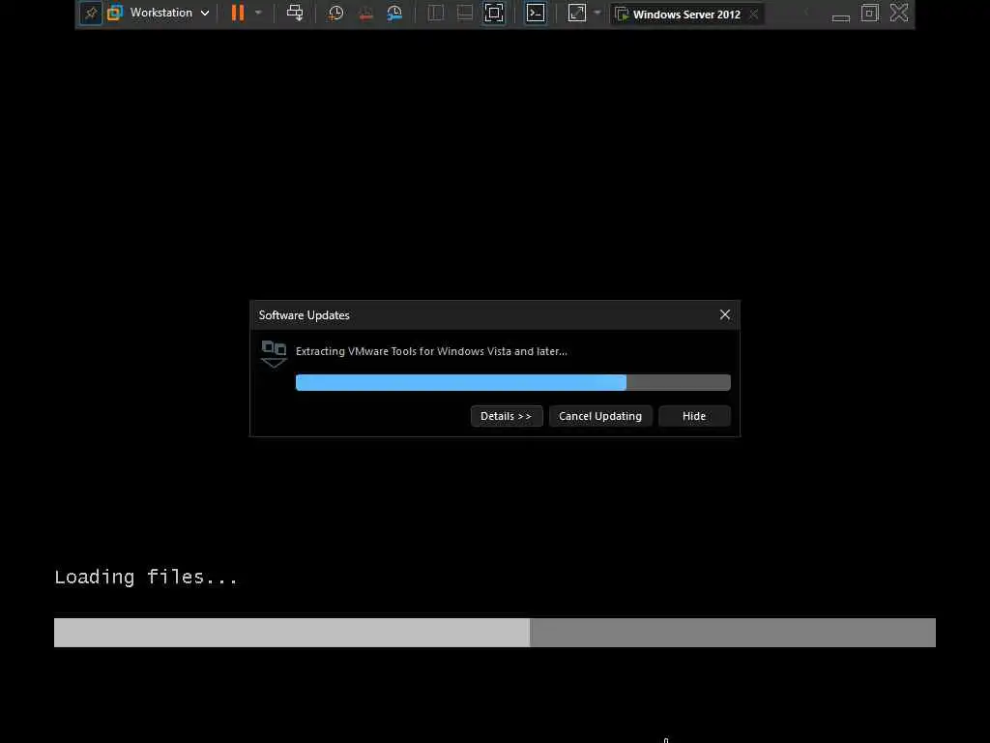Take a snapshot of the VM
Viewport: 990px width, 743px height.
coord(335,14)
